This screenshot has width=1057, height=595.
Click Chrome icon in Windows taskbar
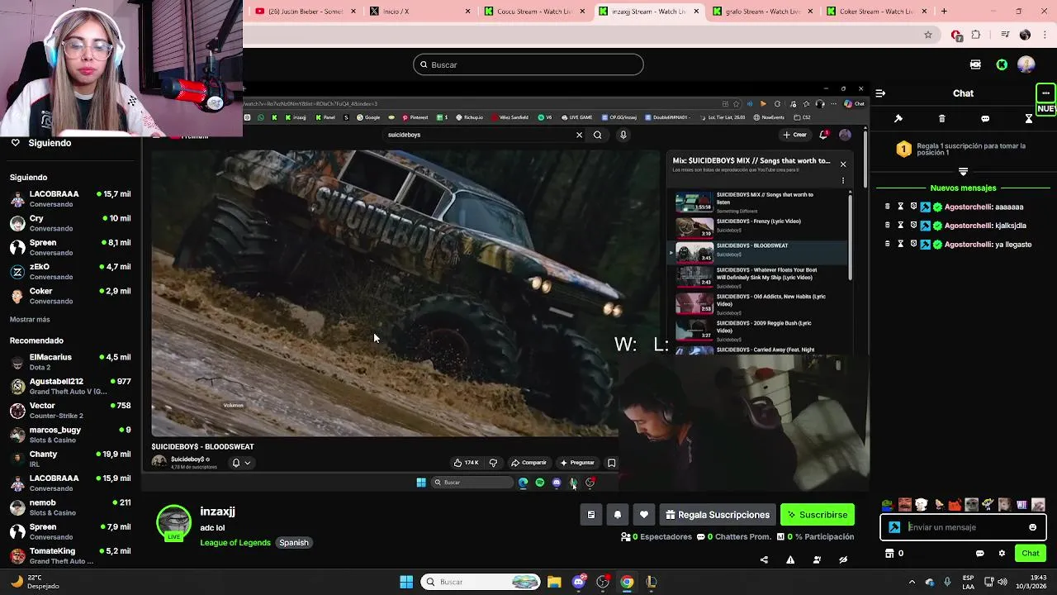point(627,582)
